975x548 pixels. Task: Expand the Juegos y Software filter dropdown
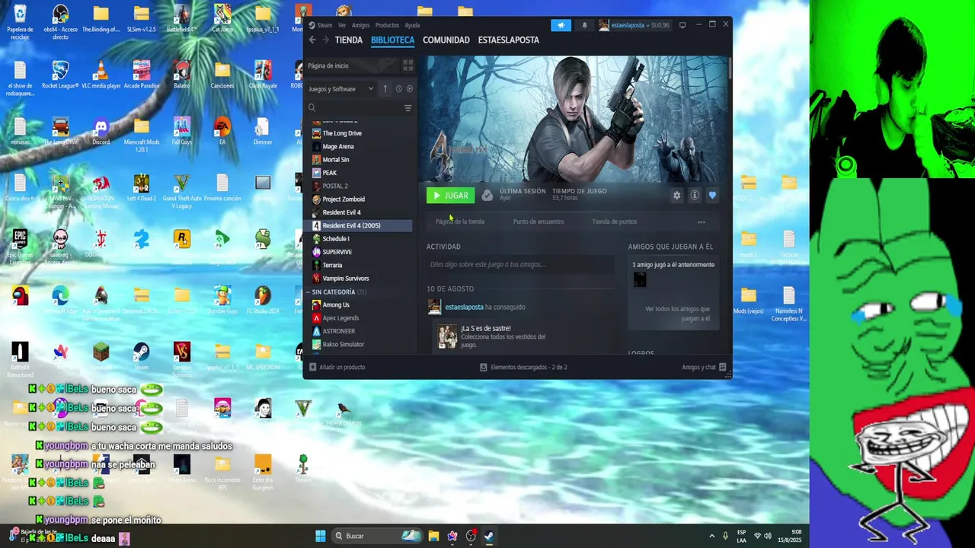[x=341, y=89]
